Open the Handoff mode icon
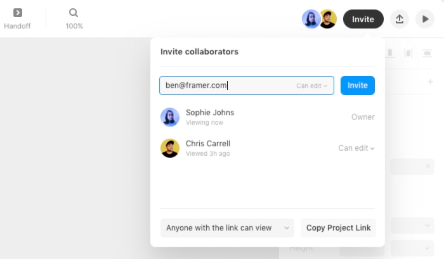 point(18,13)
